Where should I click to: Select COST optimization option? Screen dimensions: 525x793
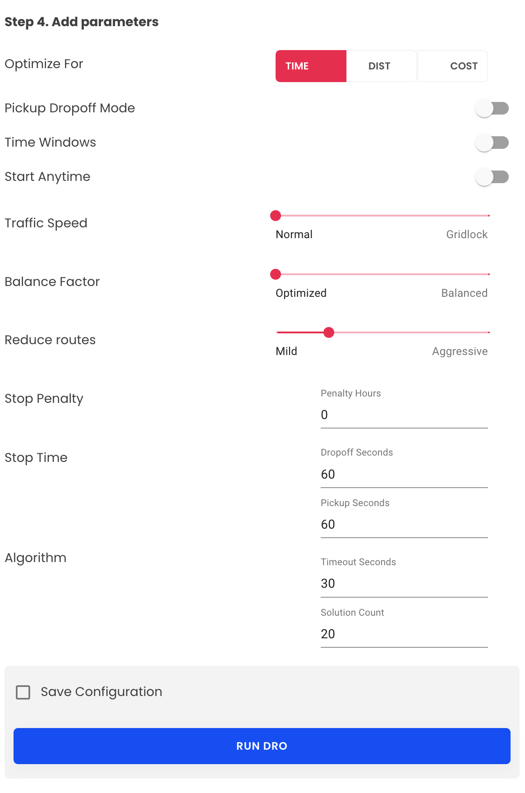(452, 66)
